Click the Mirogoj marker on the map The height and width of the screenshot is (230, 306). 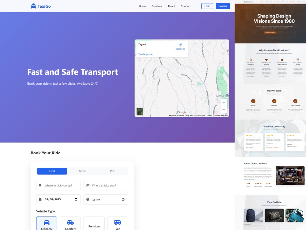tap(227, 96)
